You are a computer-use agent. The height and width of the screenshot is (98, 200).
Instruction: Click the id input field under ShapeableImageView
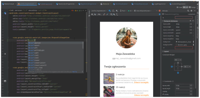click(184, 18)
